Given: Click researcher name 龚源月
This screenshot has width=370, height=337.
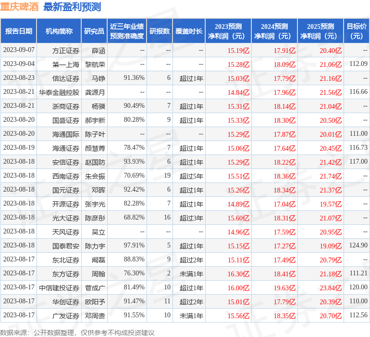Looking at the screenshot, I should 95,92.
